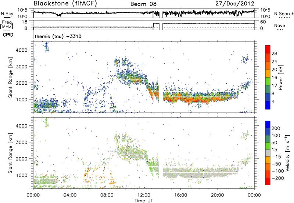Click the "N.Sky" legend label
The height and width of the screenshot is (203, 294).
click(x=7, y=14)
